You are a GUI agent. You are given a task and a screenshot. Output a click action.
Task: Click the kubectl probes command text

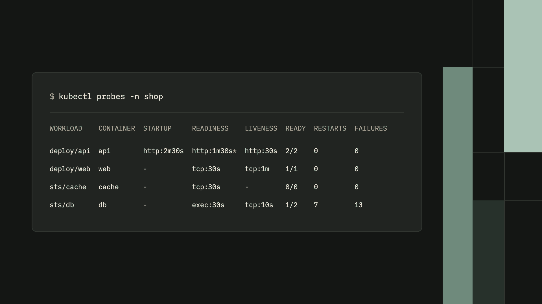(x=111, y=97)
